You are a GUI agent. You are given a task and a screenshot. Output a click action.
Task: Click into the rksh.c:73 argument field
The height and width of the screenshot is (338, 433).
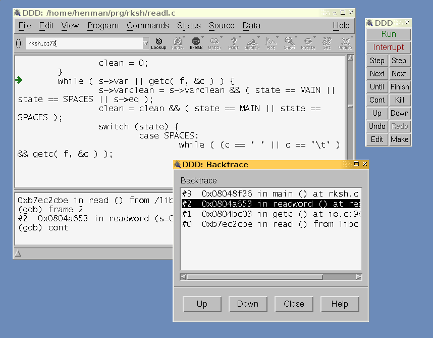(84, 43)
